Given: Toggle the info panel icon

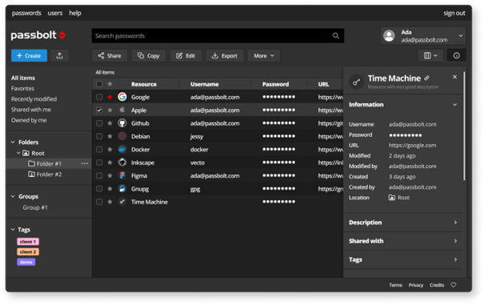Looking at the screenshot, I should pyautogui.click(x=456, y=55).
